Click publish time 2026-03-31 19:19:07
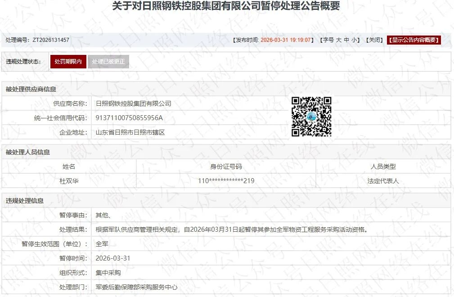 pyautogui.click(x=285, y=40)
